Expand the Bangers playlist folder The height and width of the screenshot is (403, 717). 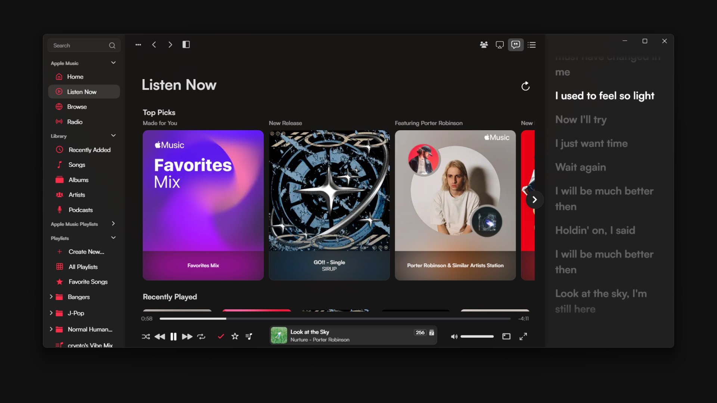pos(51,297)
